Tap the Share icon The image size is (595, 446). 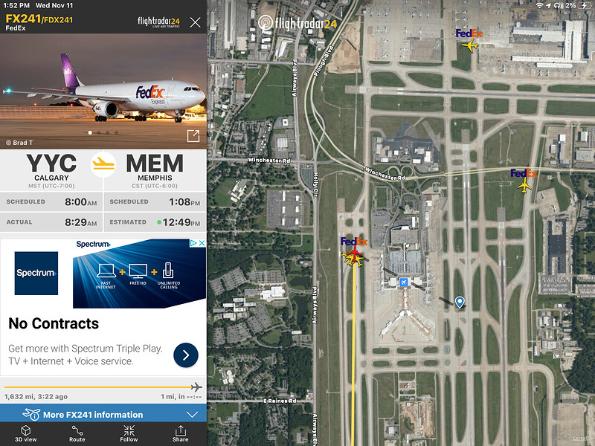point(180,433)
